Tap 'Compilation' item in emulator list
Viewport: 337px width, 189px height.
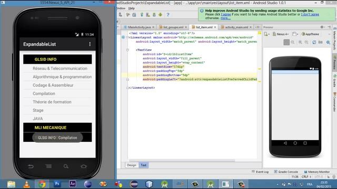tap(57, 93)
